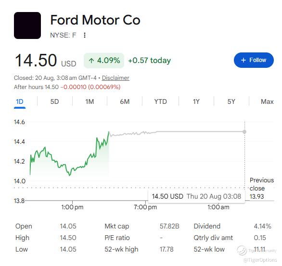Click the plus Follow button
282x266 pixels.
(254, 60)
